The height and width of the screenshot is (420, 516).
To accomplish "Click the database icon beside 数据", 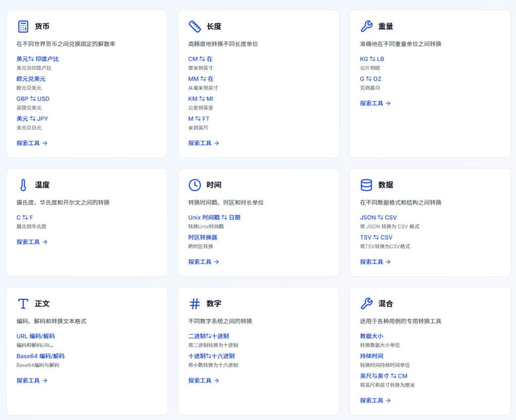I will point(366,185).
